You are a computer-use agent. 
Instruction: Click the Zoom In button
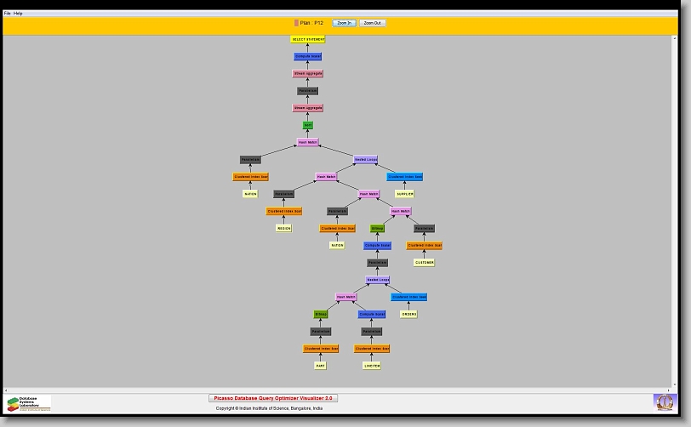tap(344, 23)
